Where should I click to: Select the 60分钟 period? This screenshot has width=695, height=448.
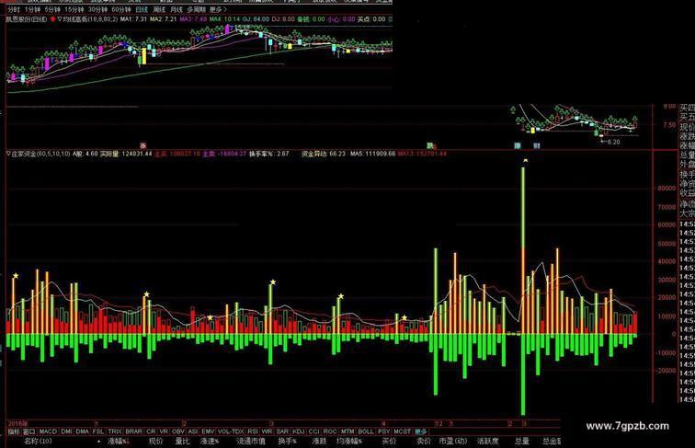121,9
